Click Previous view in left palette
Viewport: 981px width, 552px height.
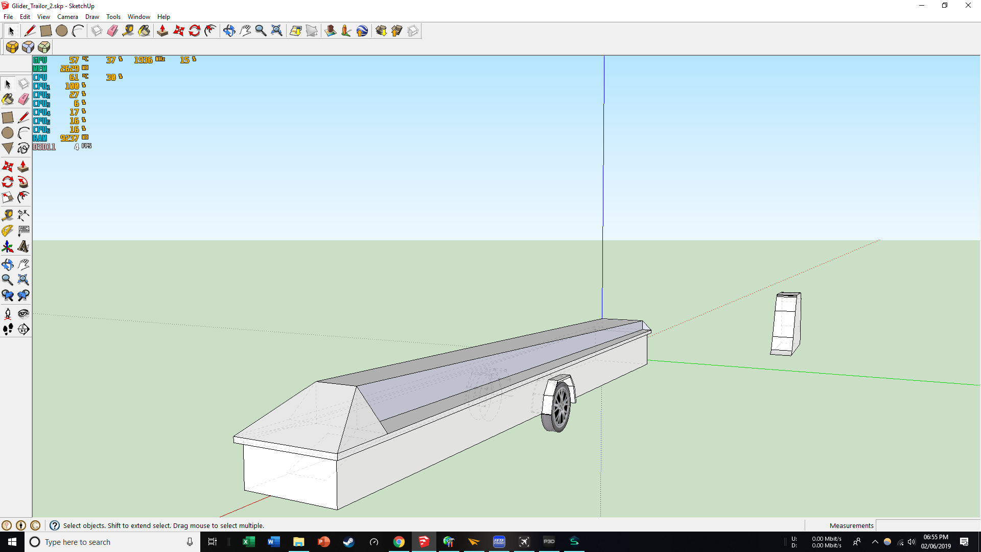point(8,295)
